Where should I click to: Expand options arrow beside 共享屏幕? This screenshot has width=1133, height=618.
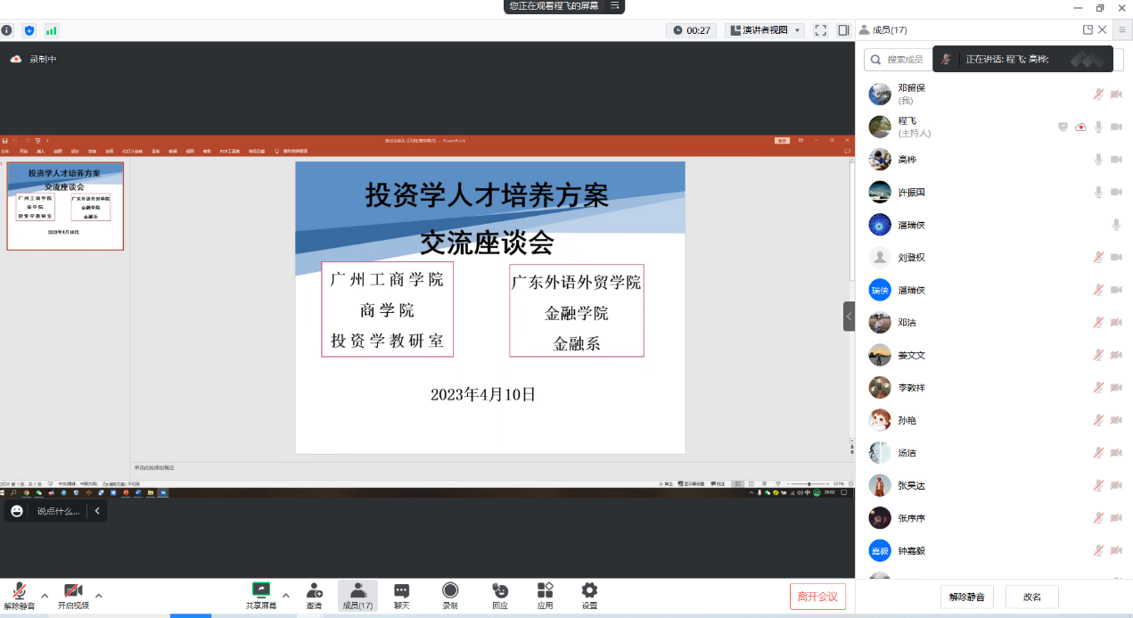pos(285,596)
